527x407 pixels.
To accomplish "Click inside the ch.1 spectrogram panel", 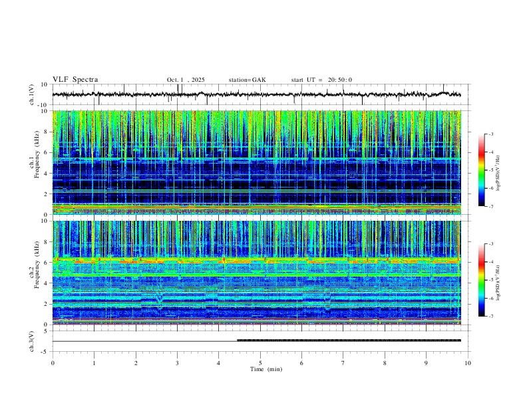I will click(256, 162).
